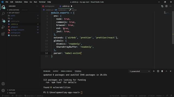The width and height of the screenshot is (174, 97).
Task: Open the Selection menu
Action: point(18,2)
